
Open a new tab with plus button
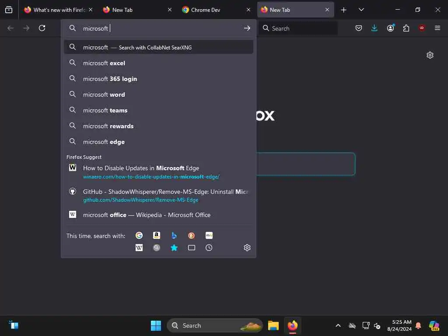point(344,10)
